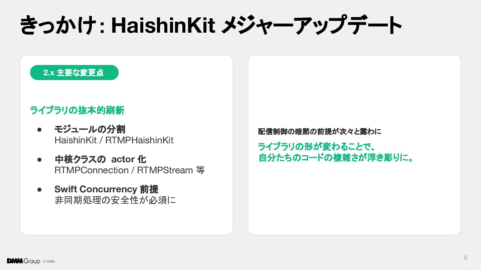Viewport: 481px width, 270px height.
Task: Click the bullet next to 'モジュールの分割'
Action: tap(39, 129)
